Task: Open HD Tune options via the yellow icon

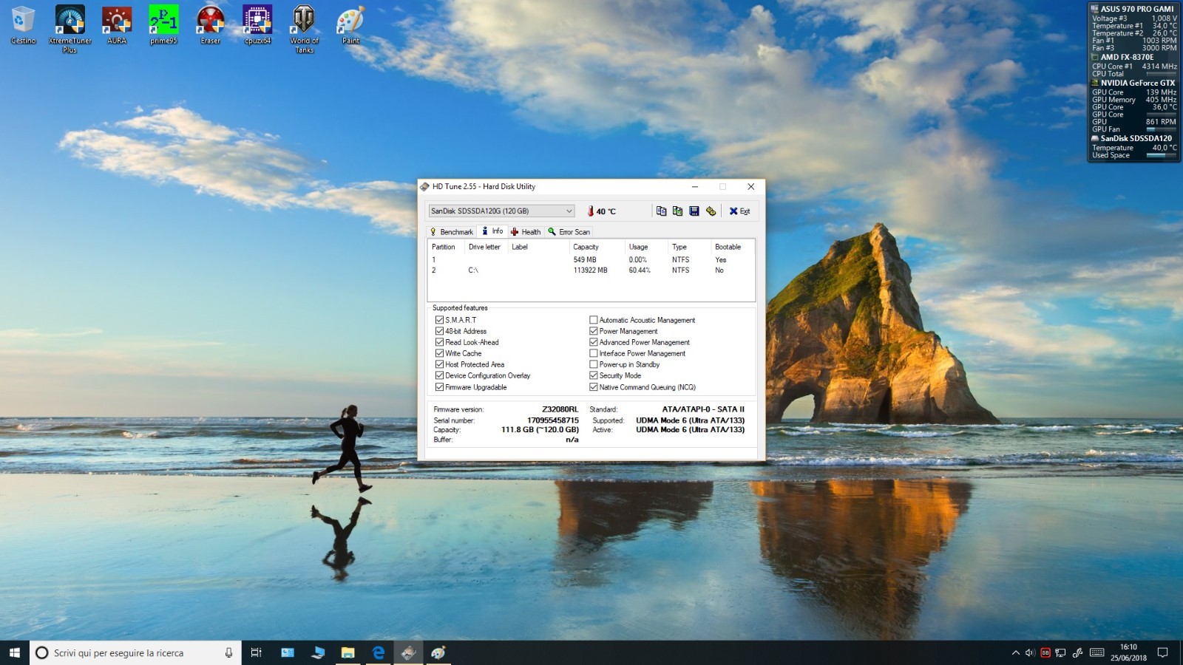Action: pyautogui.click(x=711, y=211)
